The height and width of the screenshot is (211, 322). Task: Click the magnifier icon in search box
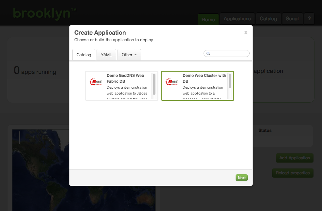pyautogui.click(x=208, y=54)
